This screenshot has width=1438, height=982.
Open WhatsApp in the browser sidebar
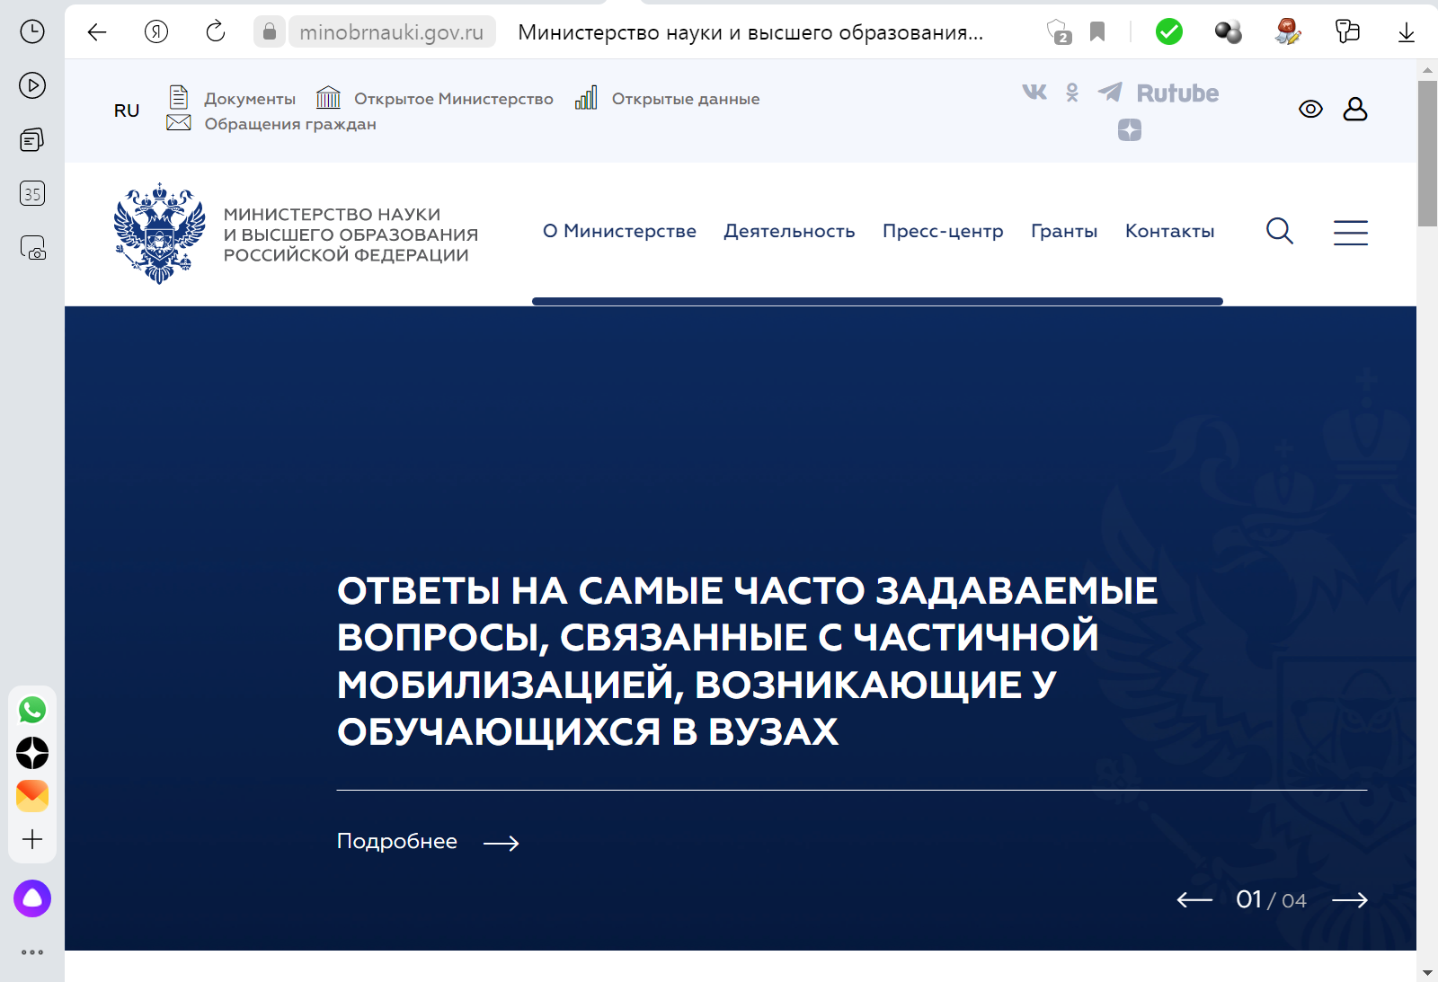(x=32, y=710)
